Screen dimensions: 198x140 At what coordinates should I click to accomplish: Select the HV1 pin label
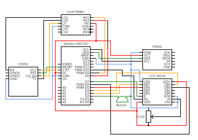86,17
